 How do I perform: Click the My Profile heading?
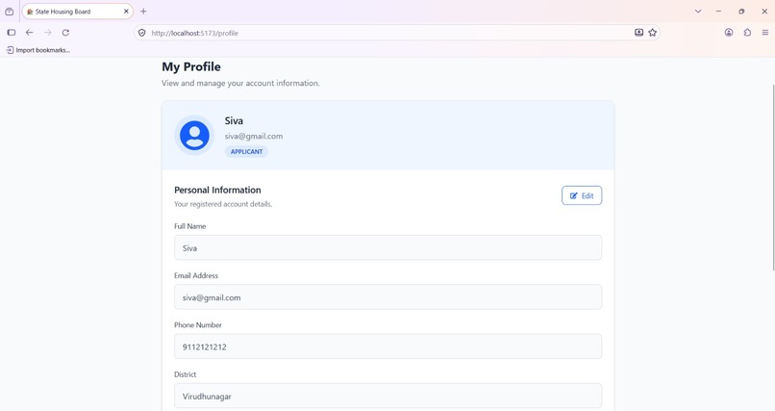click(x=191, y=66)
